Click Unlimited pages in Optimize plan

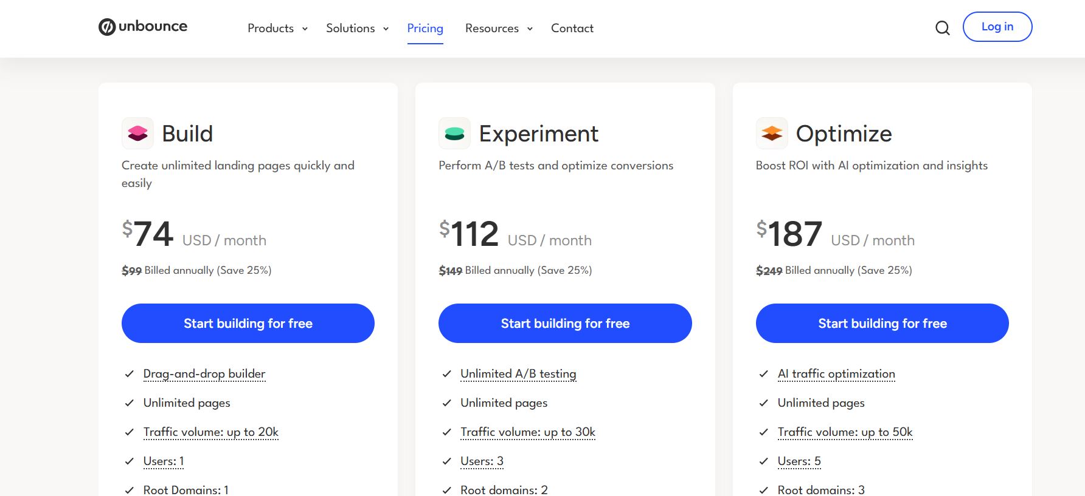821,403
